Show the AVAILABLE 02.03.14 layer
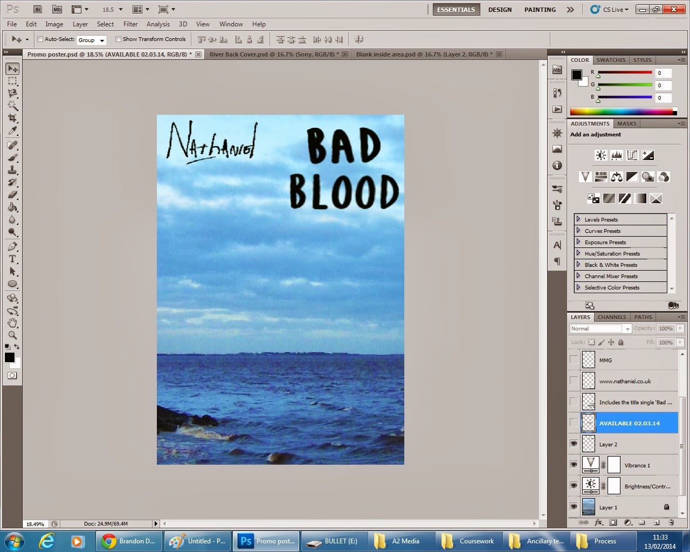The width and height of the screenshot is (690, 552). coord(574,423)
